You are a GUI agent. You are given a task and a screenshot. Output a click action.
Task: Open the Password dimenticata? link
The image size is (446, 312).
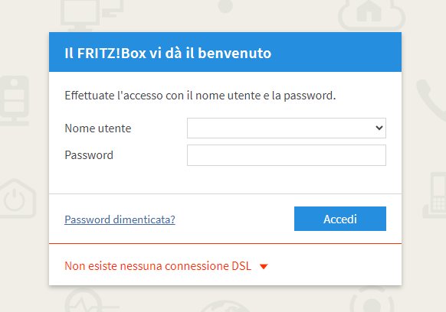pos(120,219)
